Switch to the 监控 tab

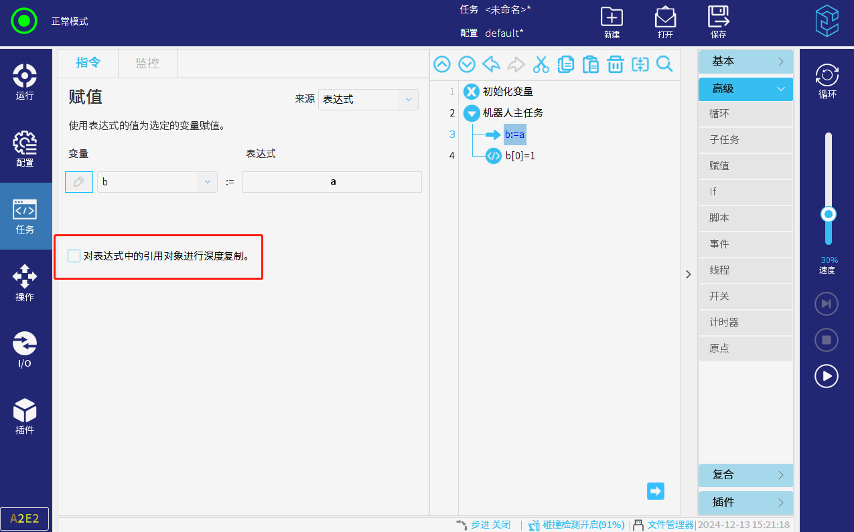click(x=147, y=63)
